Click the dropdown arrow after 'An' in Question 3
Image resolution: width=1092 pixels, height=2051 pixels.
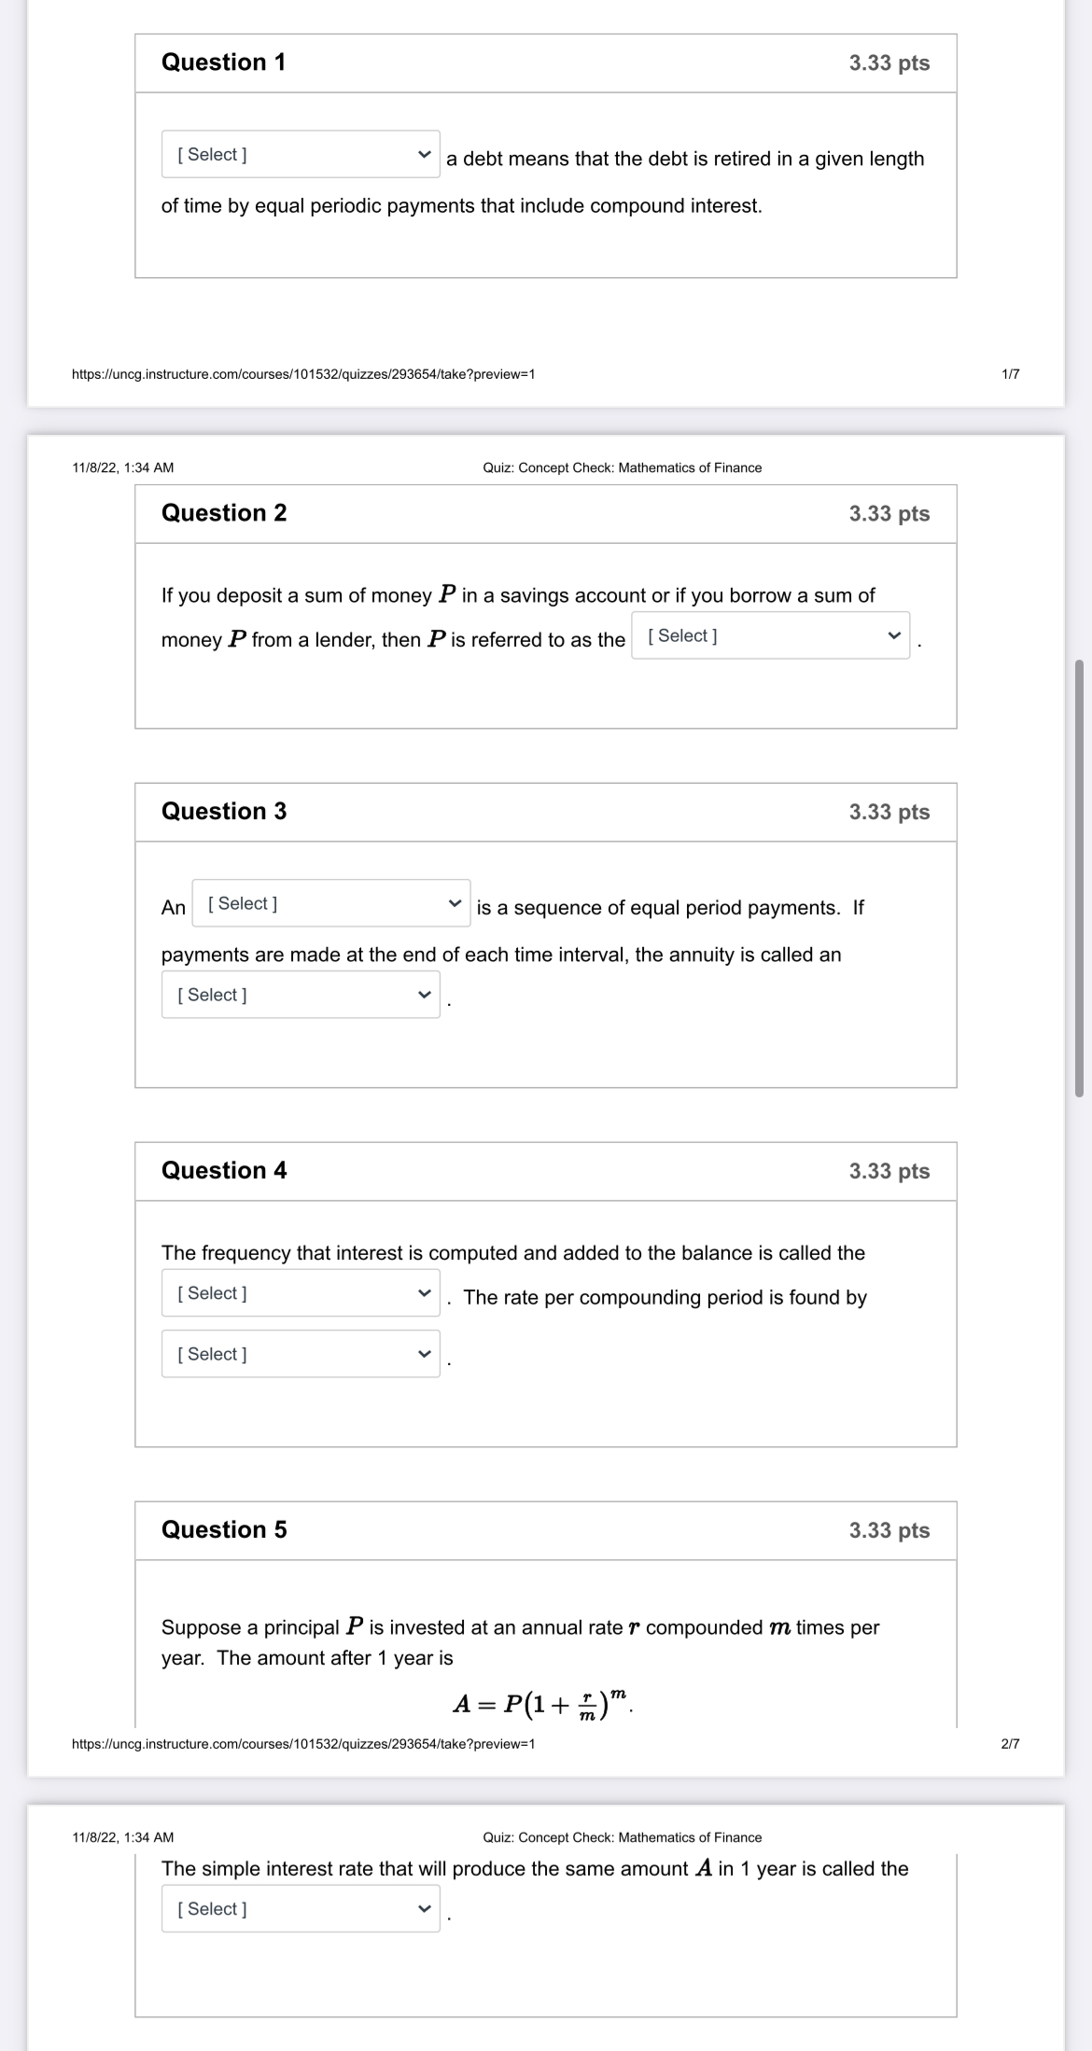point(455,904)
